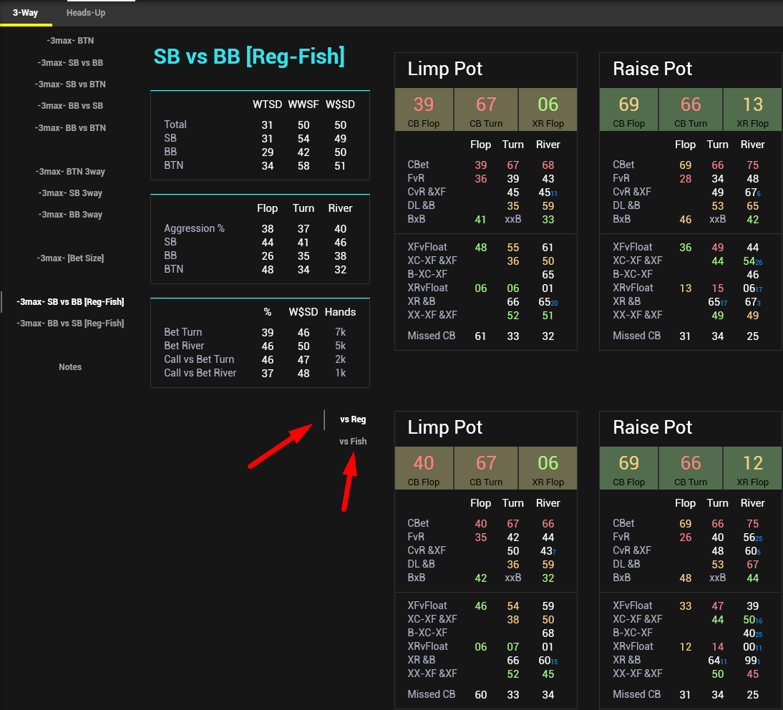The image size is (783, 710).
Task: Go to -3max- SB vs BTN
Action: (70, 84)
